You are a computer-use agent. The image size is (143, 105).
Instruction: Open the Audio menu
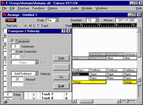coord(75,8)
